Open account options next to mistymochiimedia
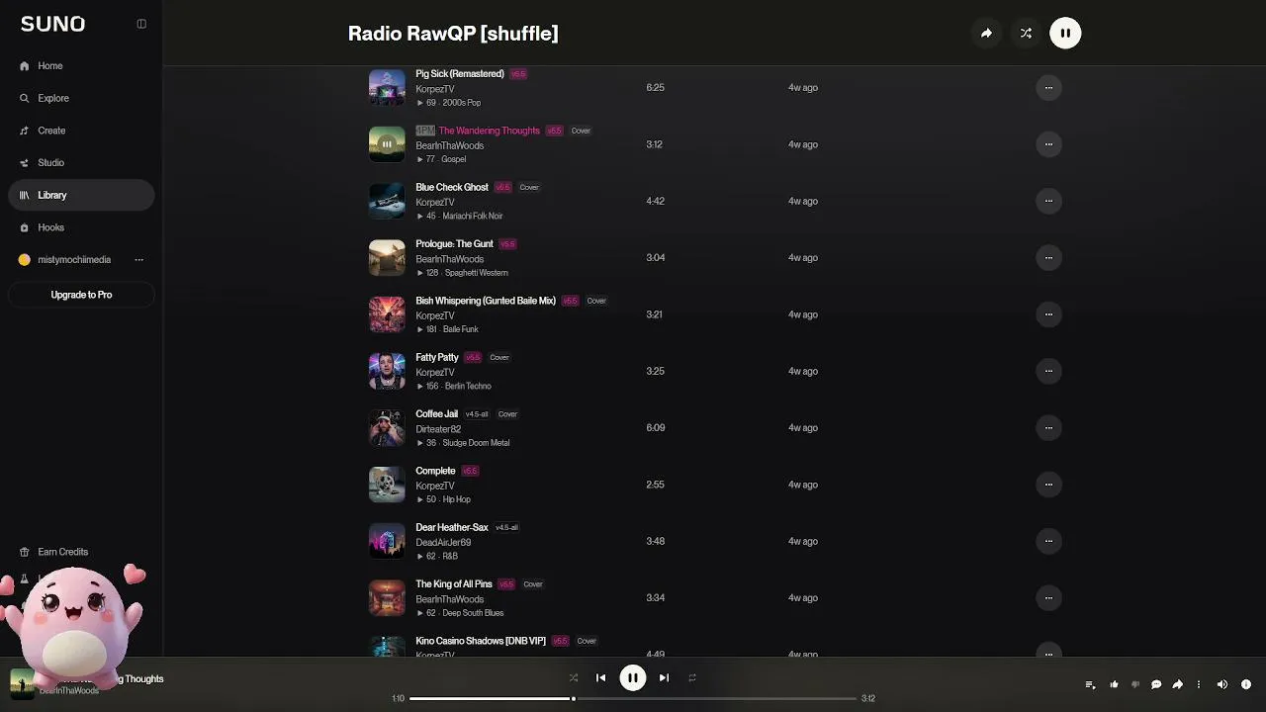Viewport: 1266px width, 712px height. coord(138,260)
